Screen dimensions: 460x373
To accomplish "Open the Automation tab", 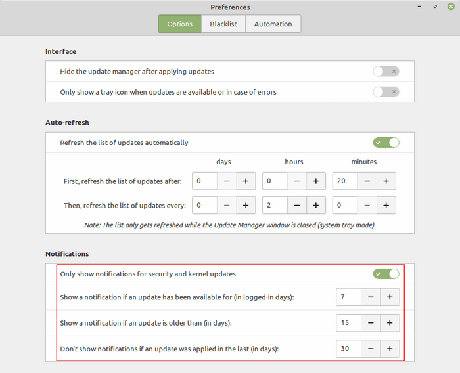I will pos(273,24).
